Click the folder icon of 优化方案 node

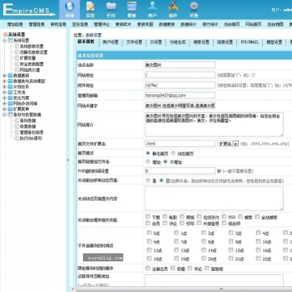(x=10, y=98)
